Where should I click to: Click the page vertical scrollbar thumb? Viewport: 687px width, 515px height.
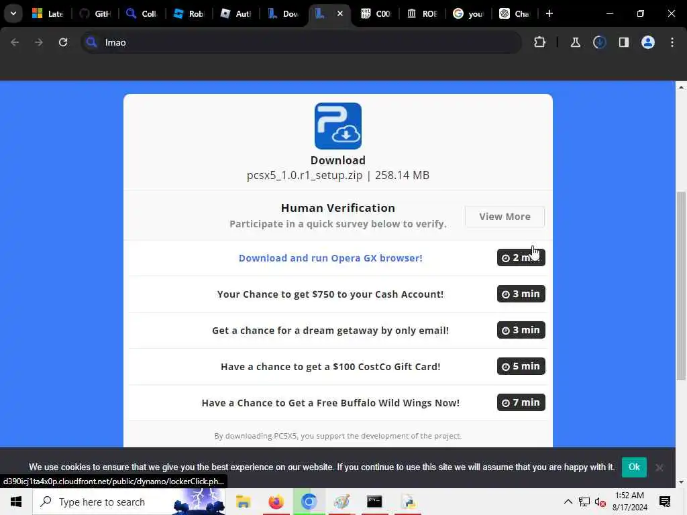click(681, 286)
